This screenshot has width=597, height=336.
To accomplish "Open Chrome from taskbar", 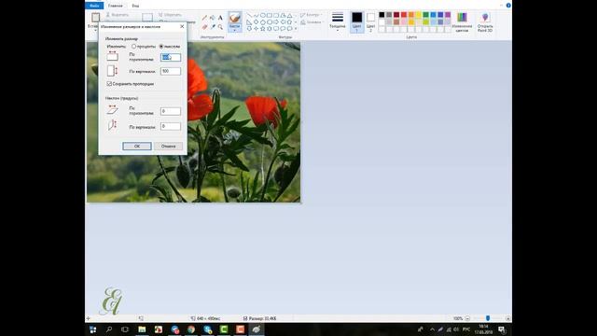I will pyautogui.click(x=191, y=329).
